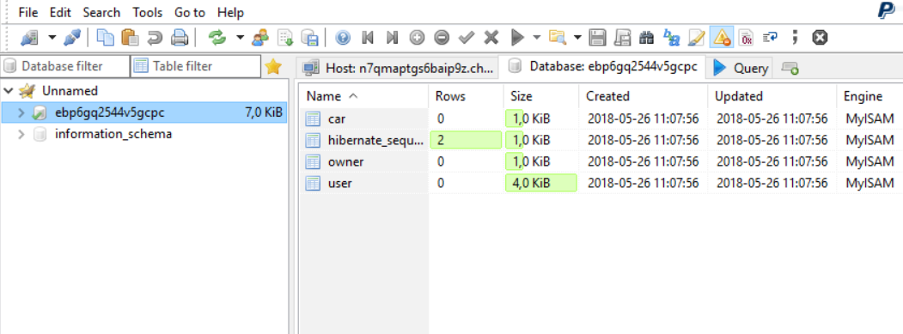Expand the ebp6gq2544v5gcpc database node
The width and height of the screenshot is (903, 334).
[21, 112]
